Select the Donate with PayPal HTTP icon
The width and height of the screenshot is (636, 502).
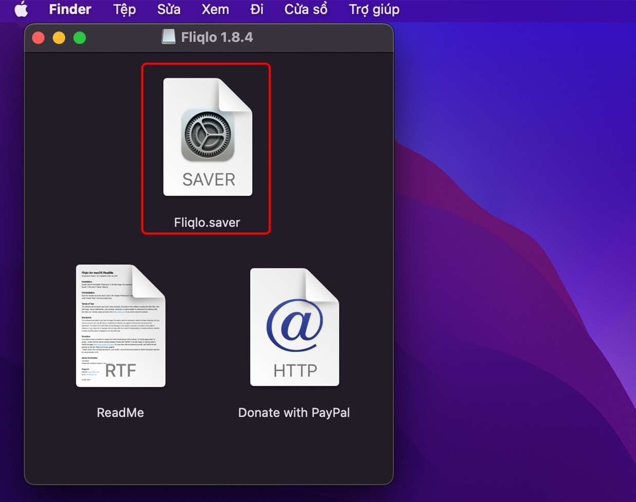[x=294, y=327]
